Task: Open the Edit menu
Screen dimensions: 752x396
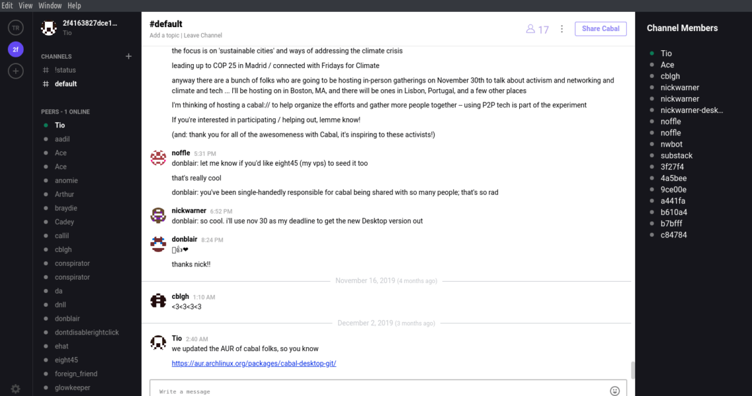Action: pyautogui.click(x=7, y=5)
